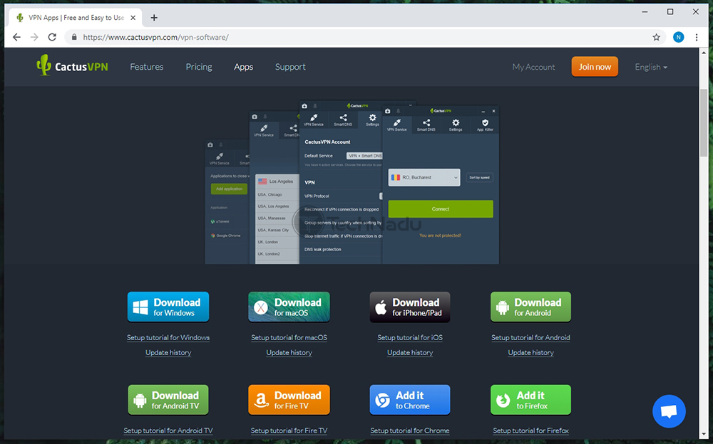This screenshot has height=444, width=713.
Task: Open the Support navigation item
Action: tap(290, 67)
